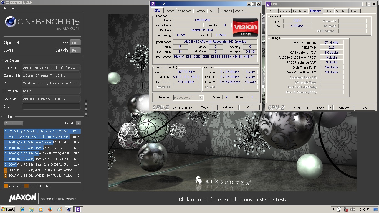Screen dimensions: 379x213
Task: Click the Cinebench logo sphere icon
Action: 11,22
